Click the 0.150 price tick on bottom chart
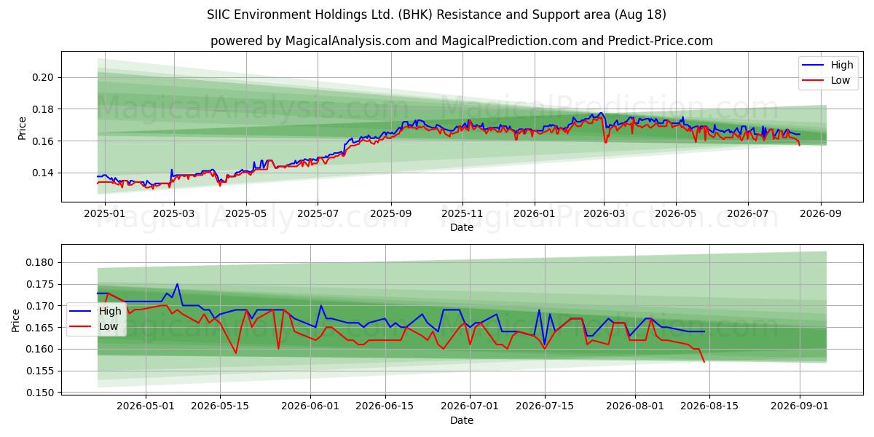Screen dimensions: 874x437 click(x=40, y=393)
